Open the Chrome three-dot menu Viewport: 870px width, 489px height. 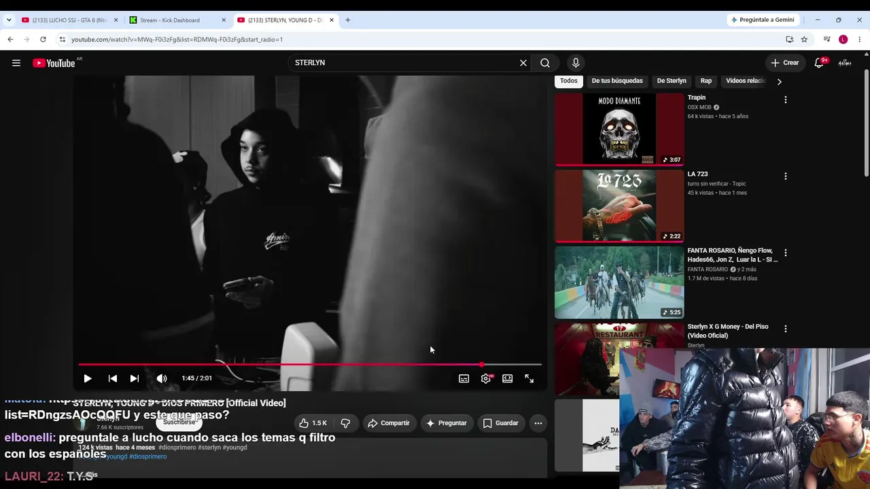coord(859,39)
